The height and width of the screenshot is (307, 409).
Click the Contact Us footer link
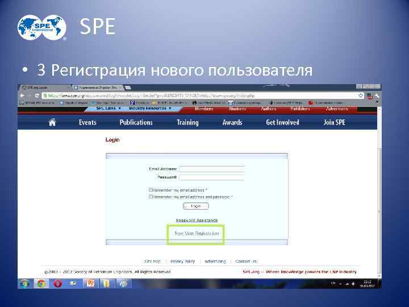click(246, 261)
